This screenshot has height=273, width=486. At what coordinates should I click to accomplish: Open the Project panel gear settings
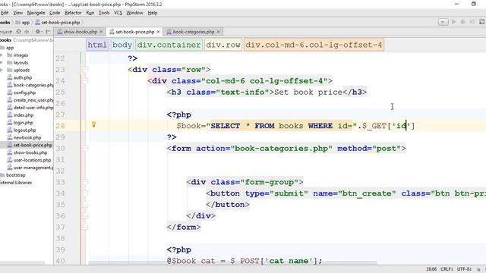click(x=38, y=32)
